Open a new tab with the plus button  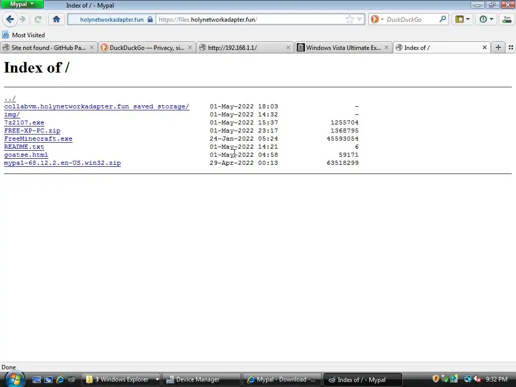pyautogui.click(x=498, y=47)
